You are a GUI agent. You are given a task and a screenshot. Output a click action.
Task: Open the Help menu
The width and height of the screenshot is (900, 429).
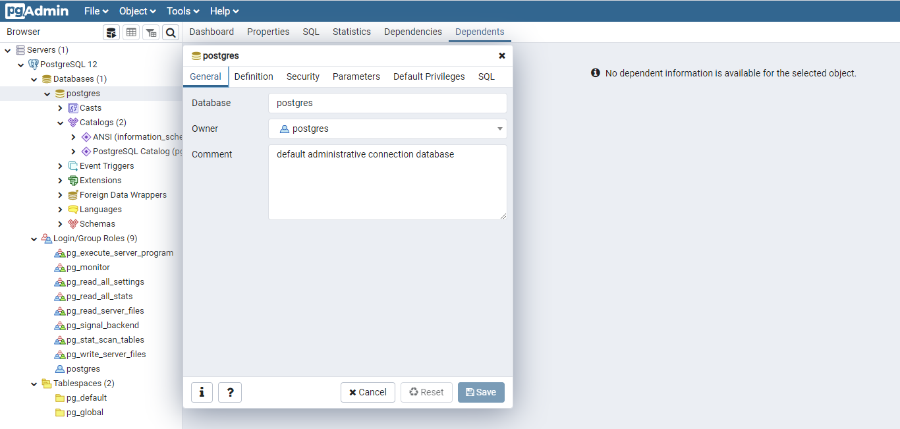(225, 11)
